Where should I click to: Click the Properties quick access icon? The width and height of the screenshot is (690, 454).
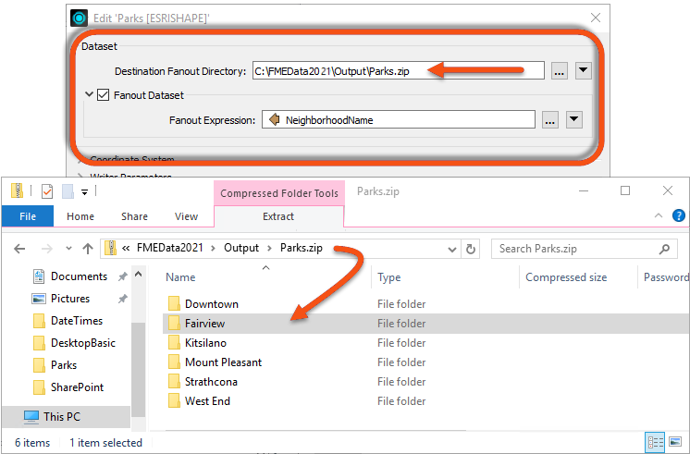47,190
